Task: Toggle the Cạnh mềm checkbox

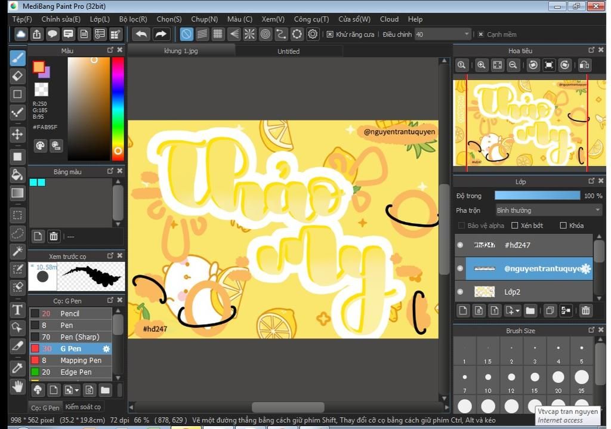Action: [x=481, y=34]
